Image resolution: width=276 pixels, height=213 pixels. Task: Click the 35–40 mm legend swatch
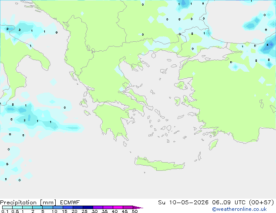pos(108,207)
